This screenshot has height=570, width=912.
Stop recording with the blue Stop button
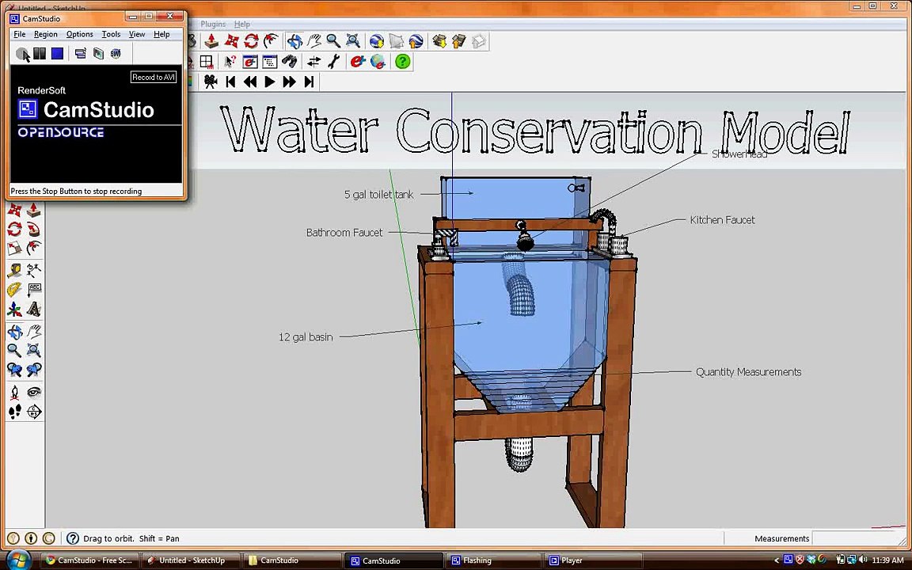click(57, 54)
